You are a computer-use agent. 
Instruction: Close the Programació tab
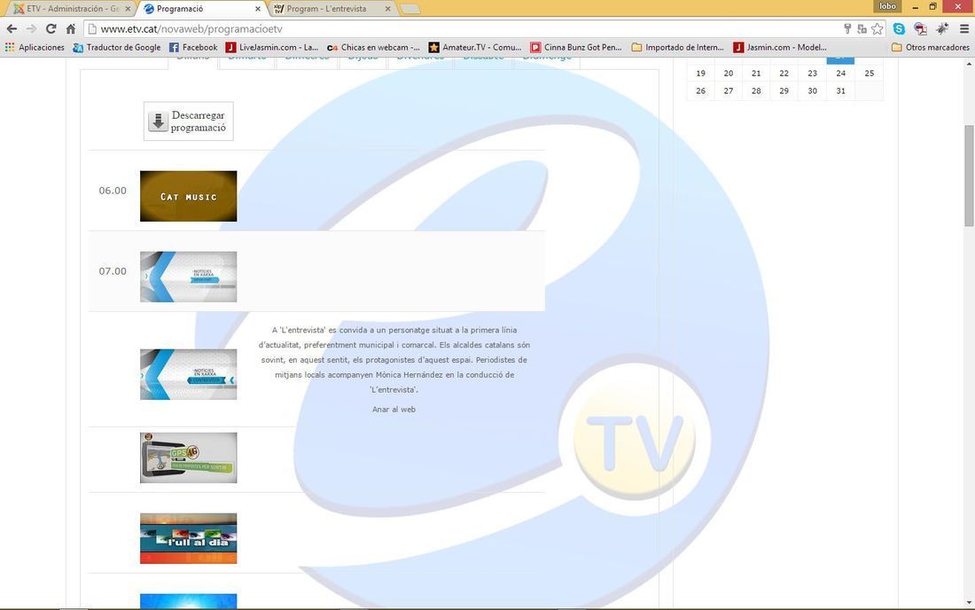tap(258, 9)
